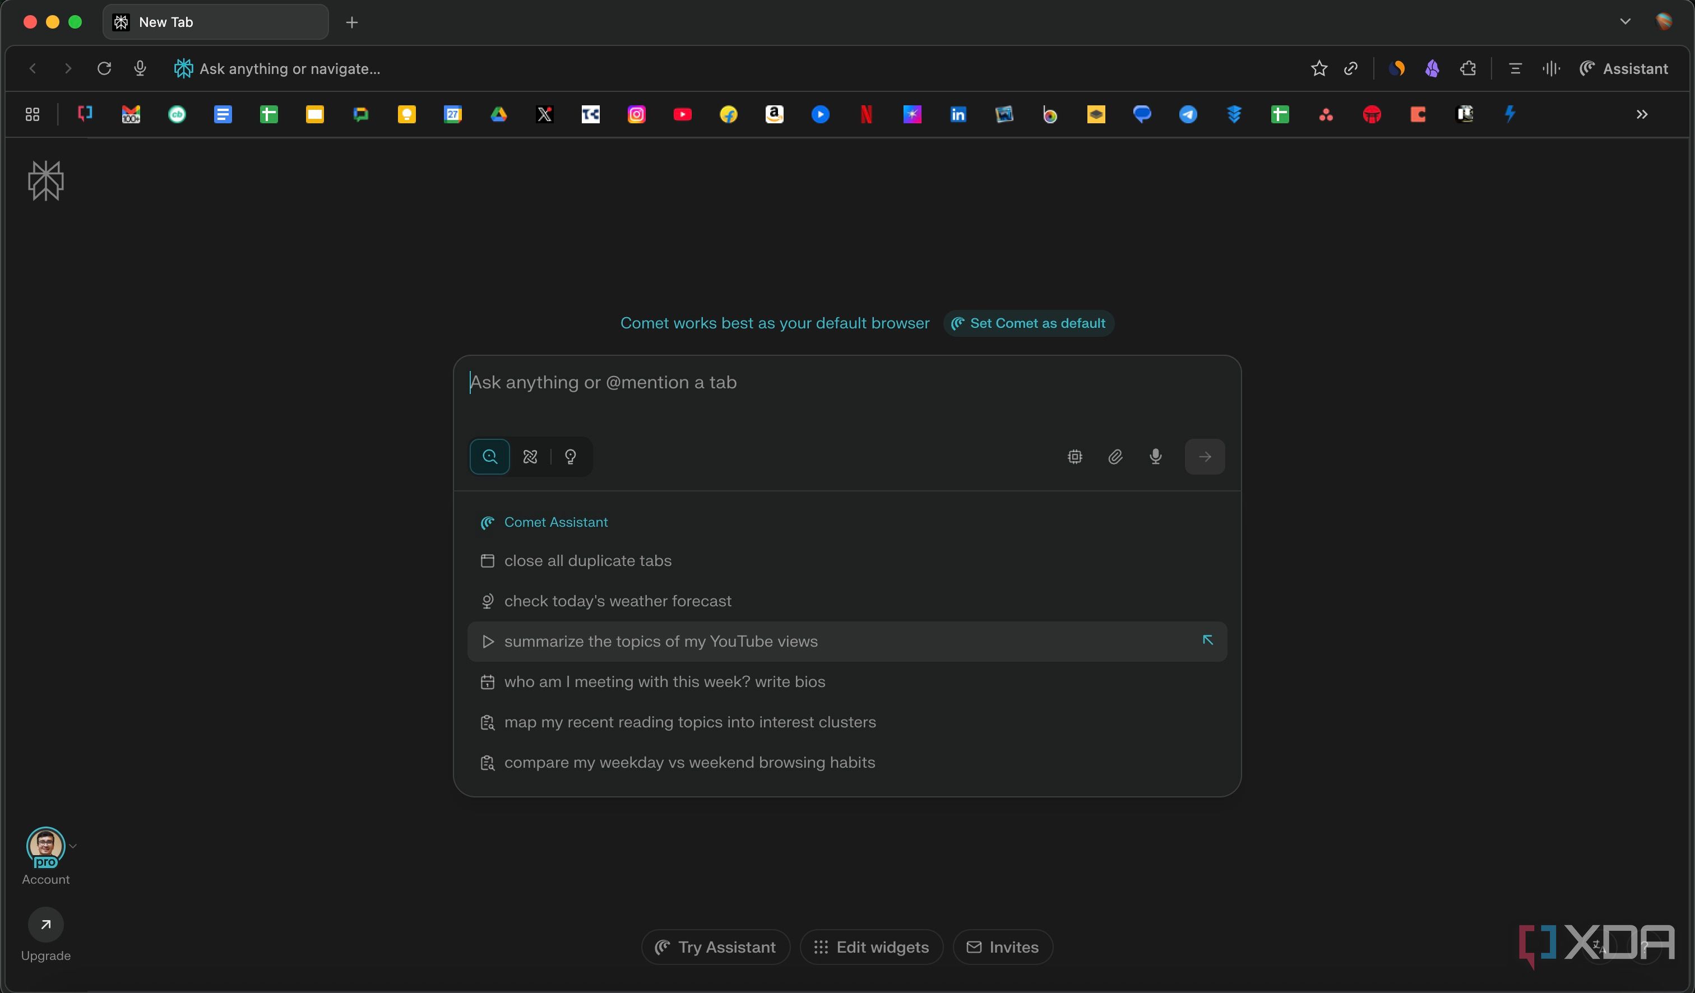The height and width of the screenshot is (993, 1695).
Task: Select the Search mode toggle
Action: (x=490, y=457)
